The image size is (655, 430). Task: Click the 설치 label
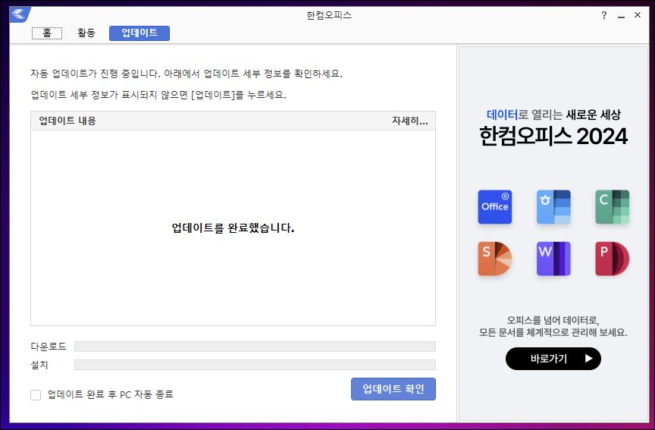pos(39,365)
